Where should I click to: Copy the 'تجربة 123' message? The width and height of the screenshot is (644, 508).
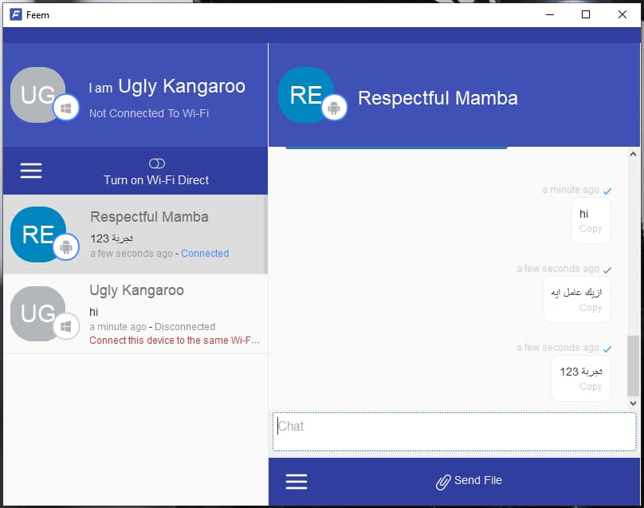click(591, 386)
